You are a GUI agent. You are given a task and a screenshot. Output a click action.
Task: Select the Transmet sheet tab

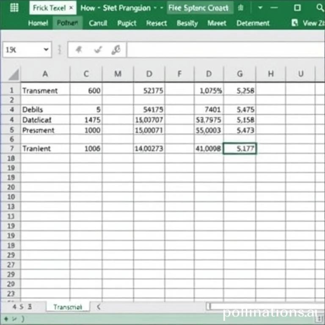click(x=68, y=307)
